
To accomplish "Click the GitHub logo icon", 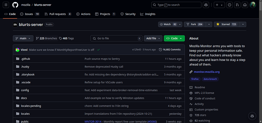I will (x=15, y=5).
